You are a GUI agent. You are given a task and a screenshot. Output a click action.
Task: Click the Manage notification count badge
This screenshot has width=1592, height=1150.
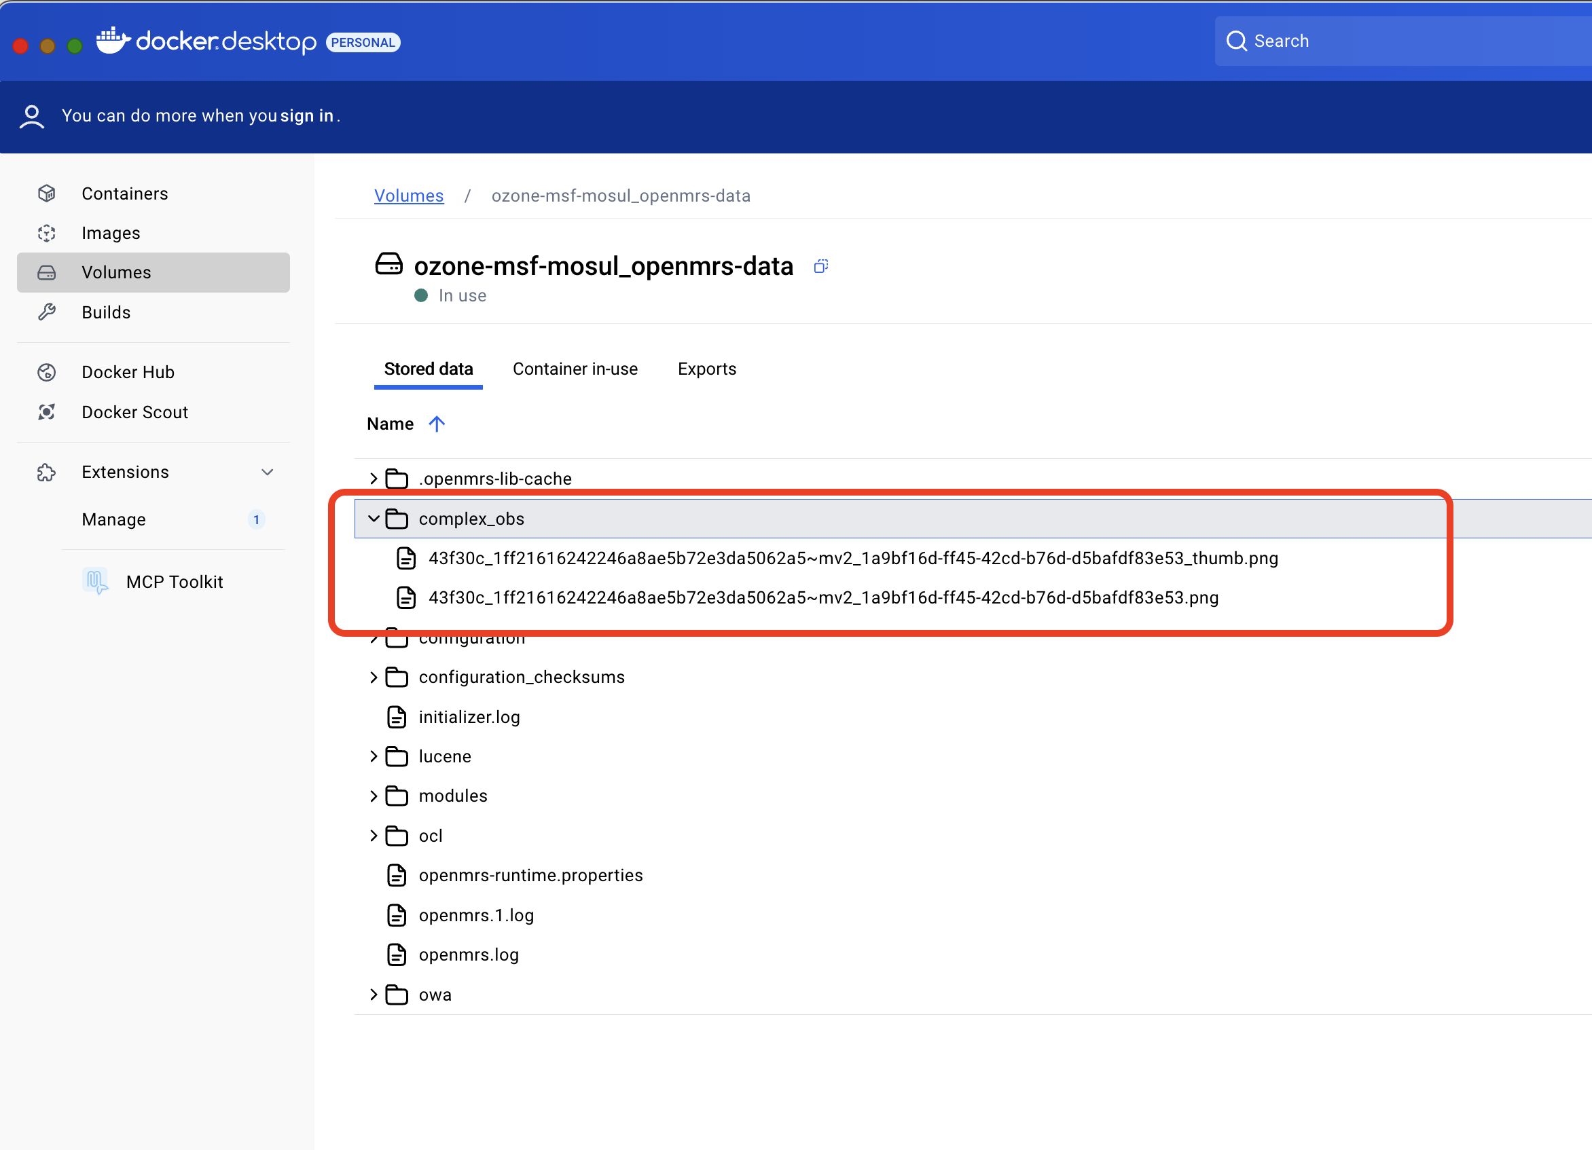coord(256,519)
